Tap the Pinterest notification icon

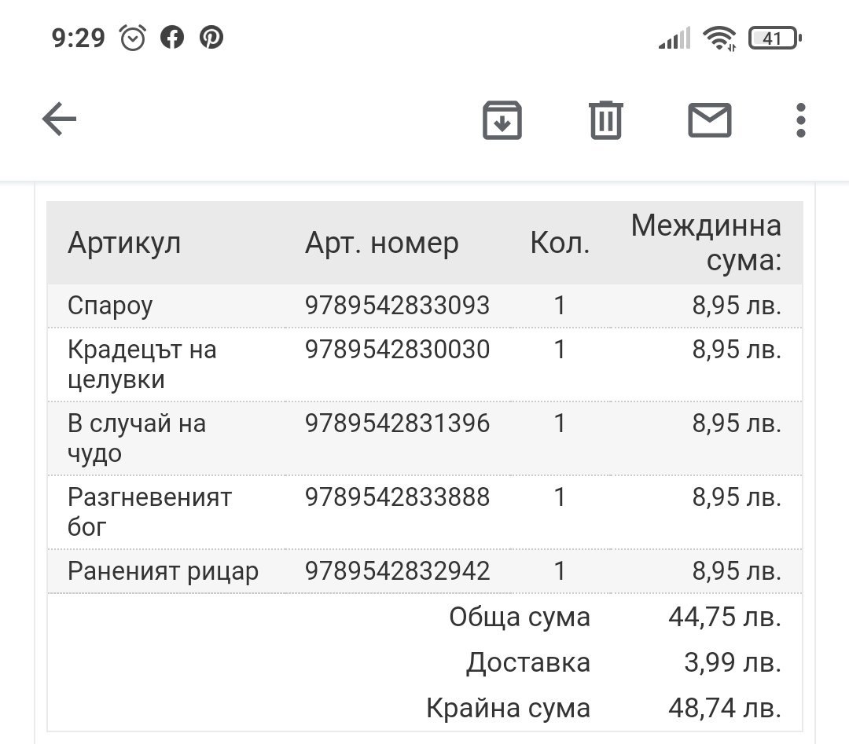click(x=211, y=38)
